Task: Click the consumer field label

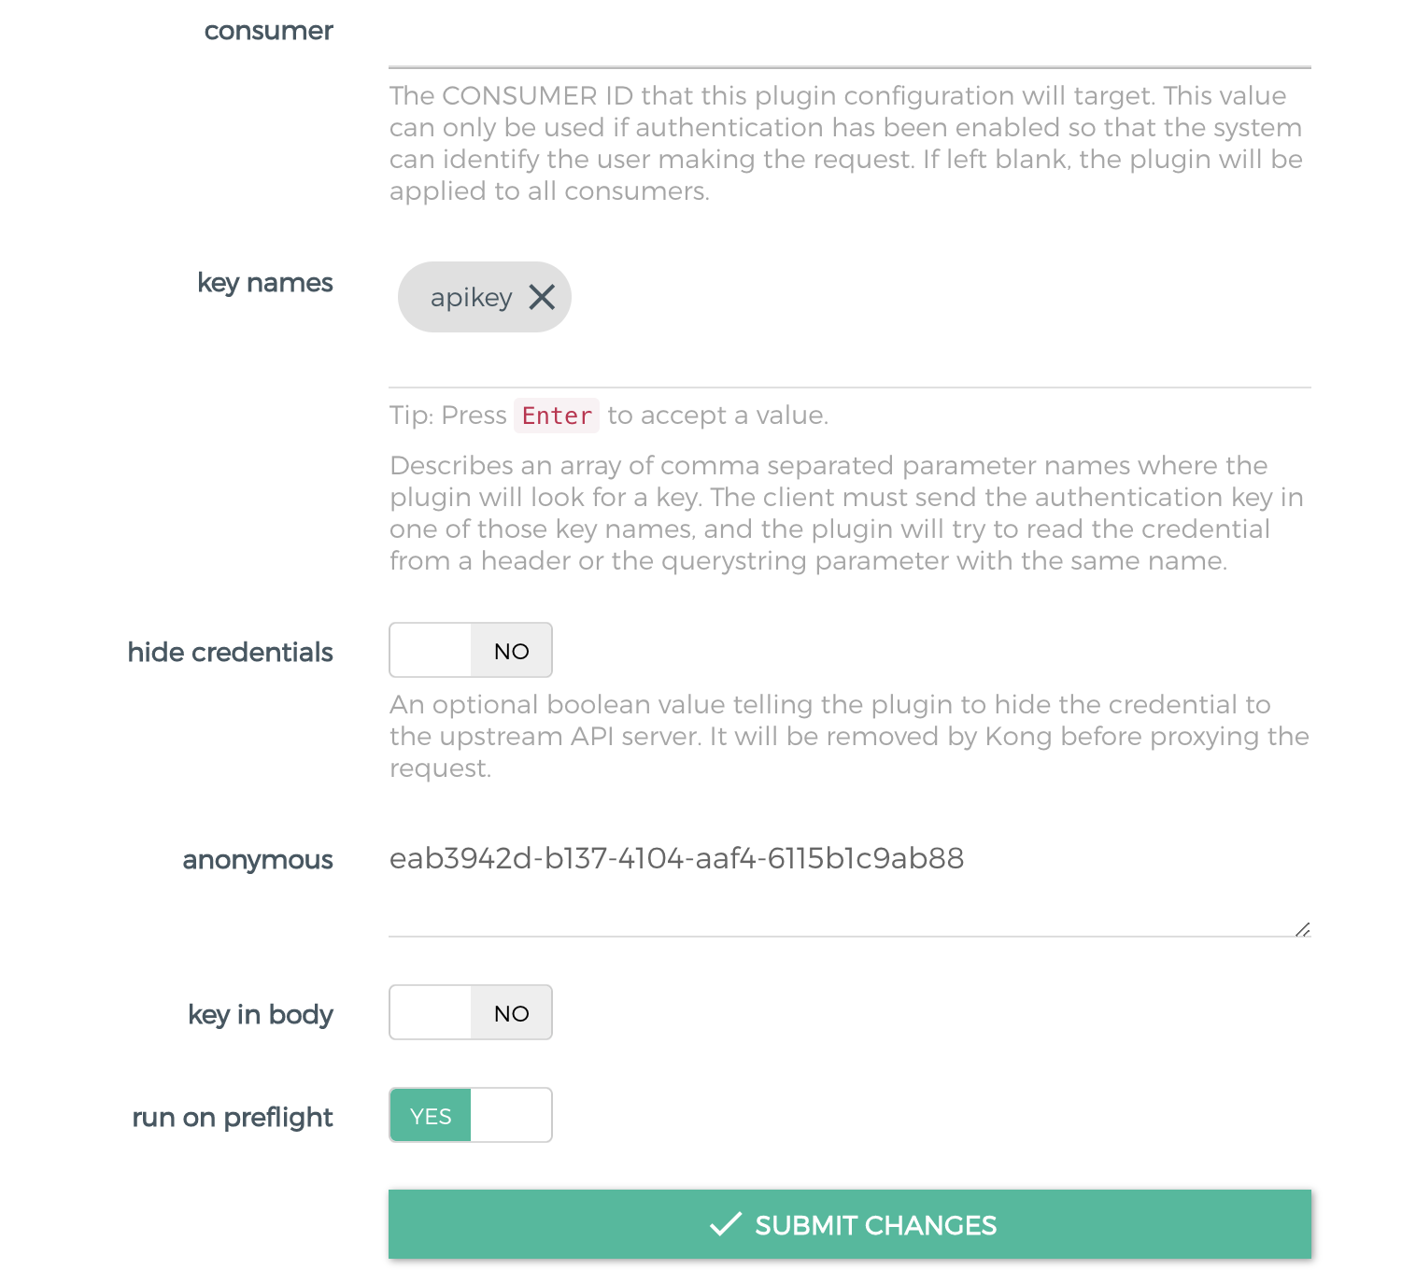Action: point(268,31)
